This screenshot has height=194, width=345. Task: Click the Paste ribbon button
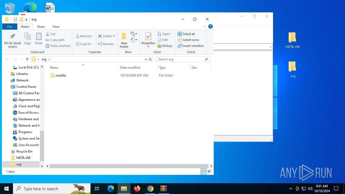click(x=39, y=39)
